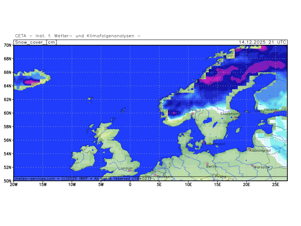Click the 0 longitude axis label
301x226 pixels.
[130, 185]
